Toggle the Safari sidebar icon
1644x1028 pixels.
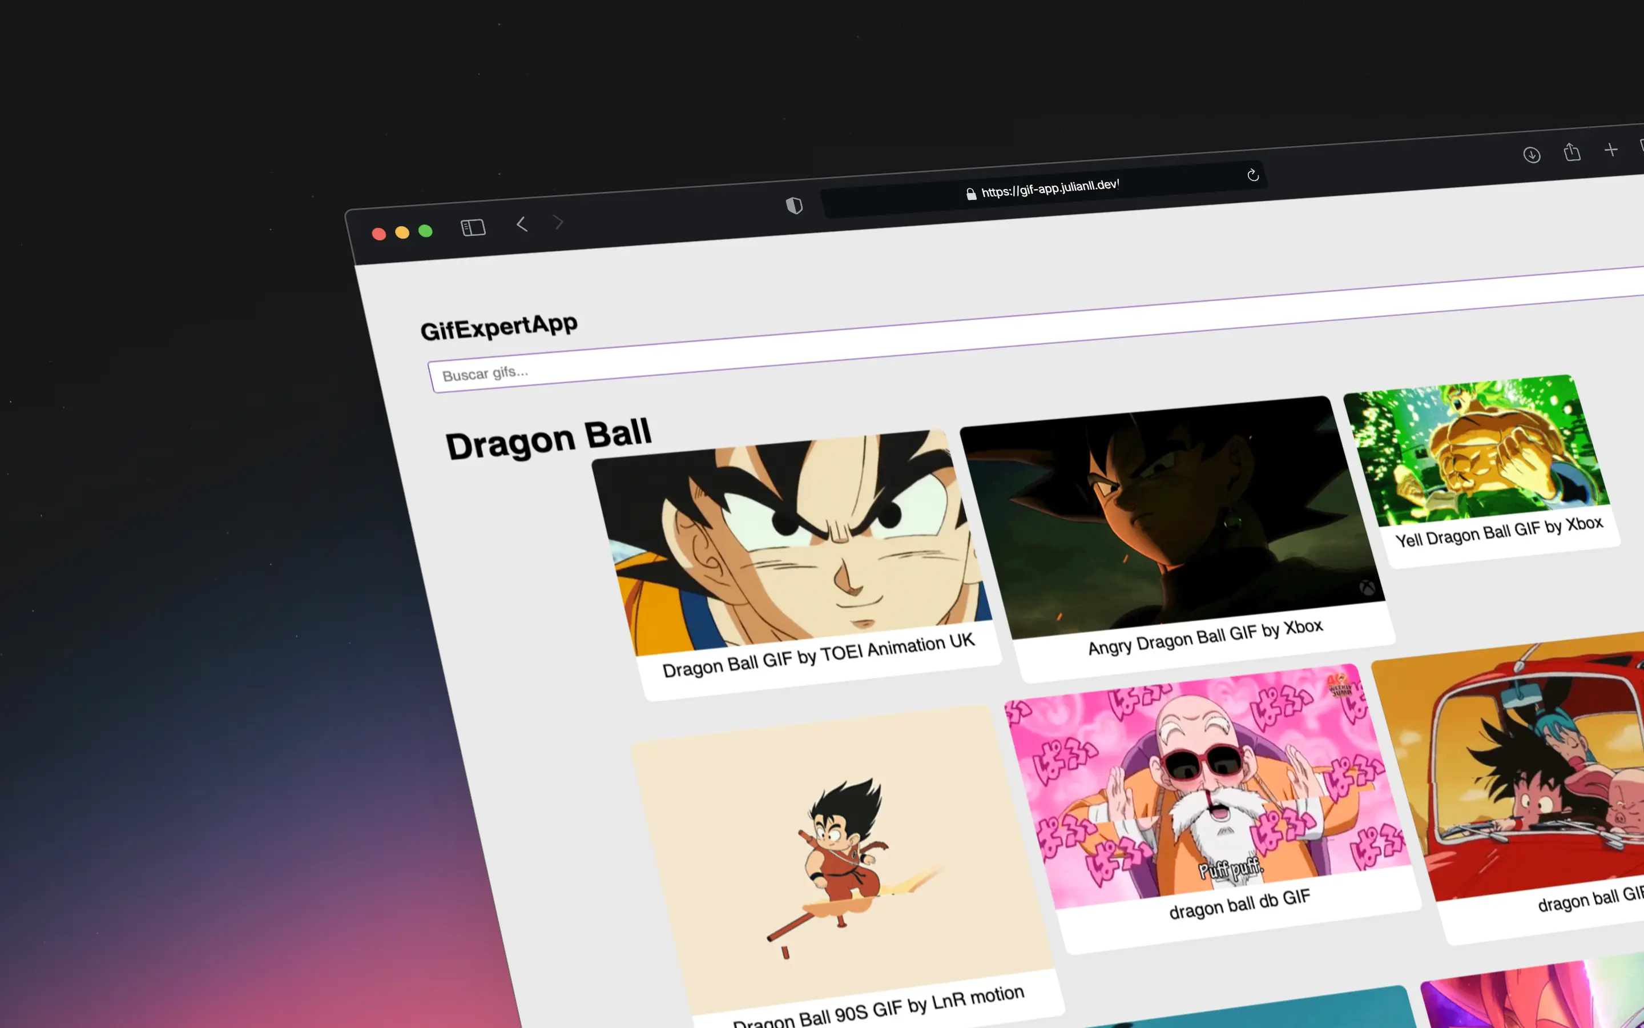[x=473, y=227]
